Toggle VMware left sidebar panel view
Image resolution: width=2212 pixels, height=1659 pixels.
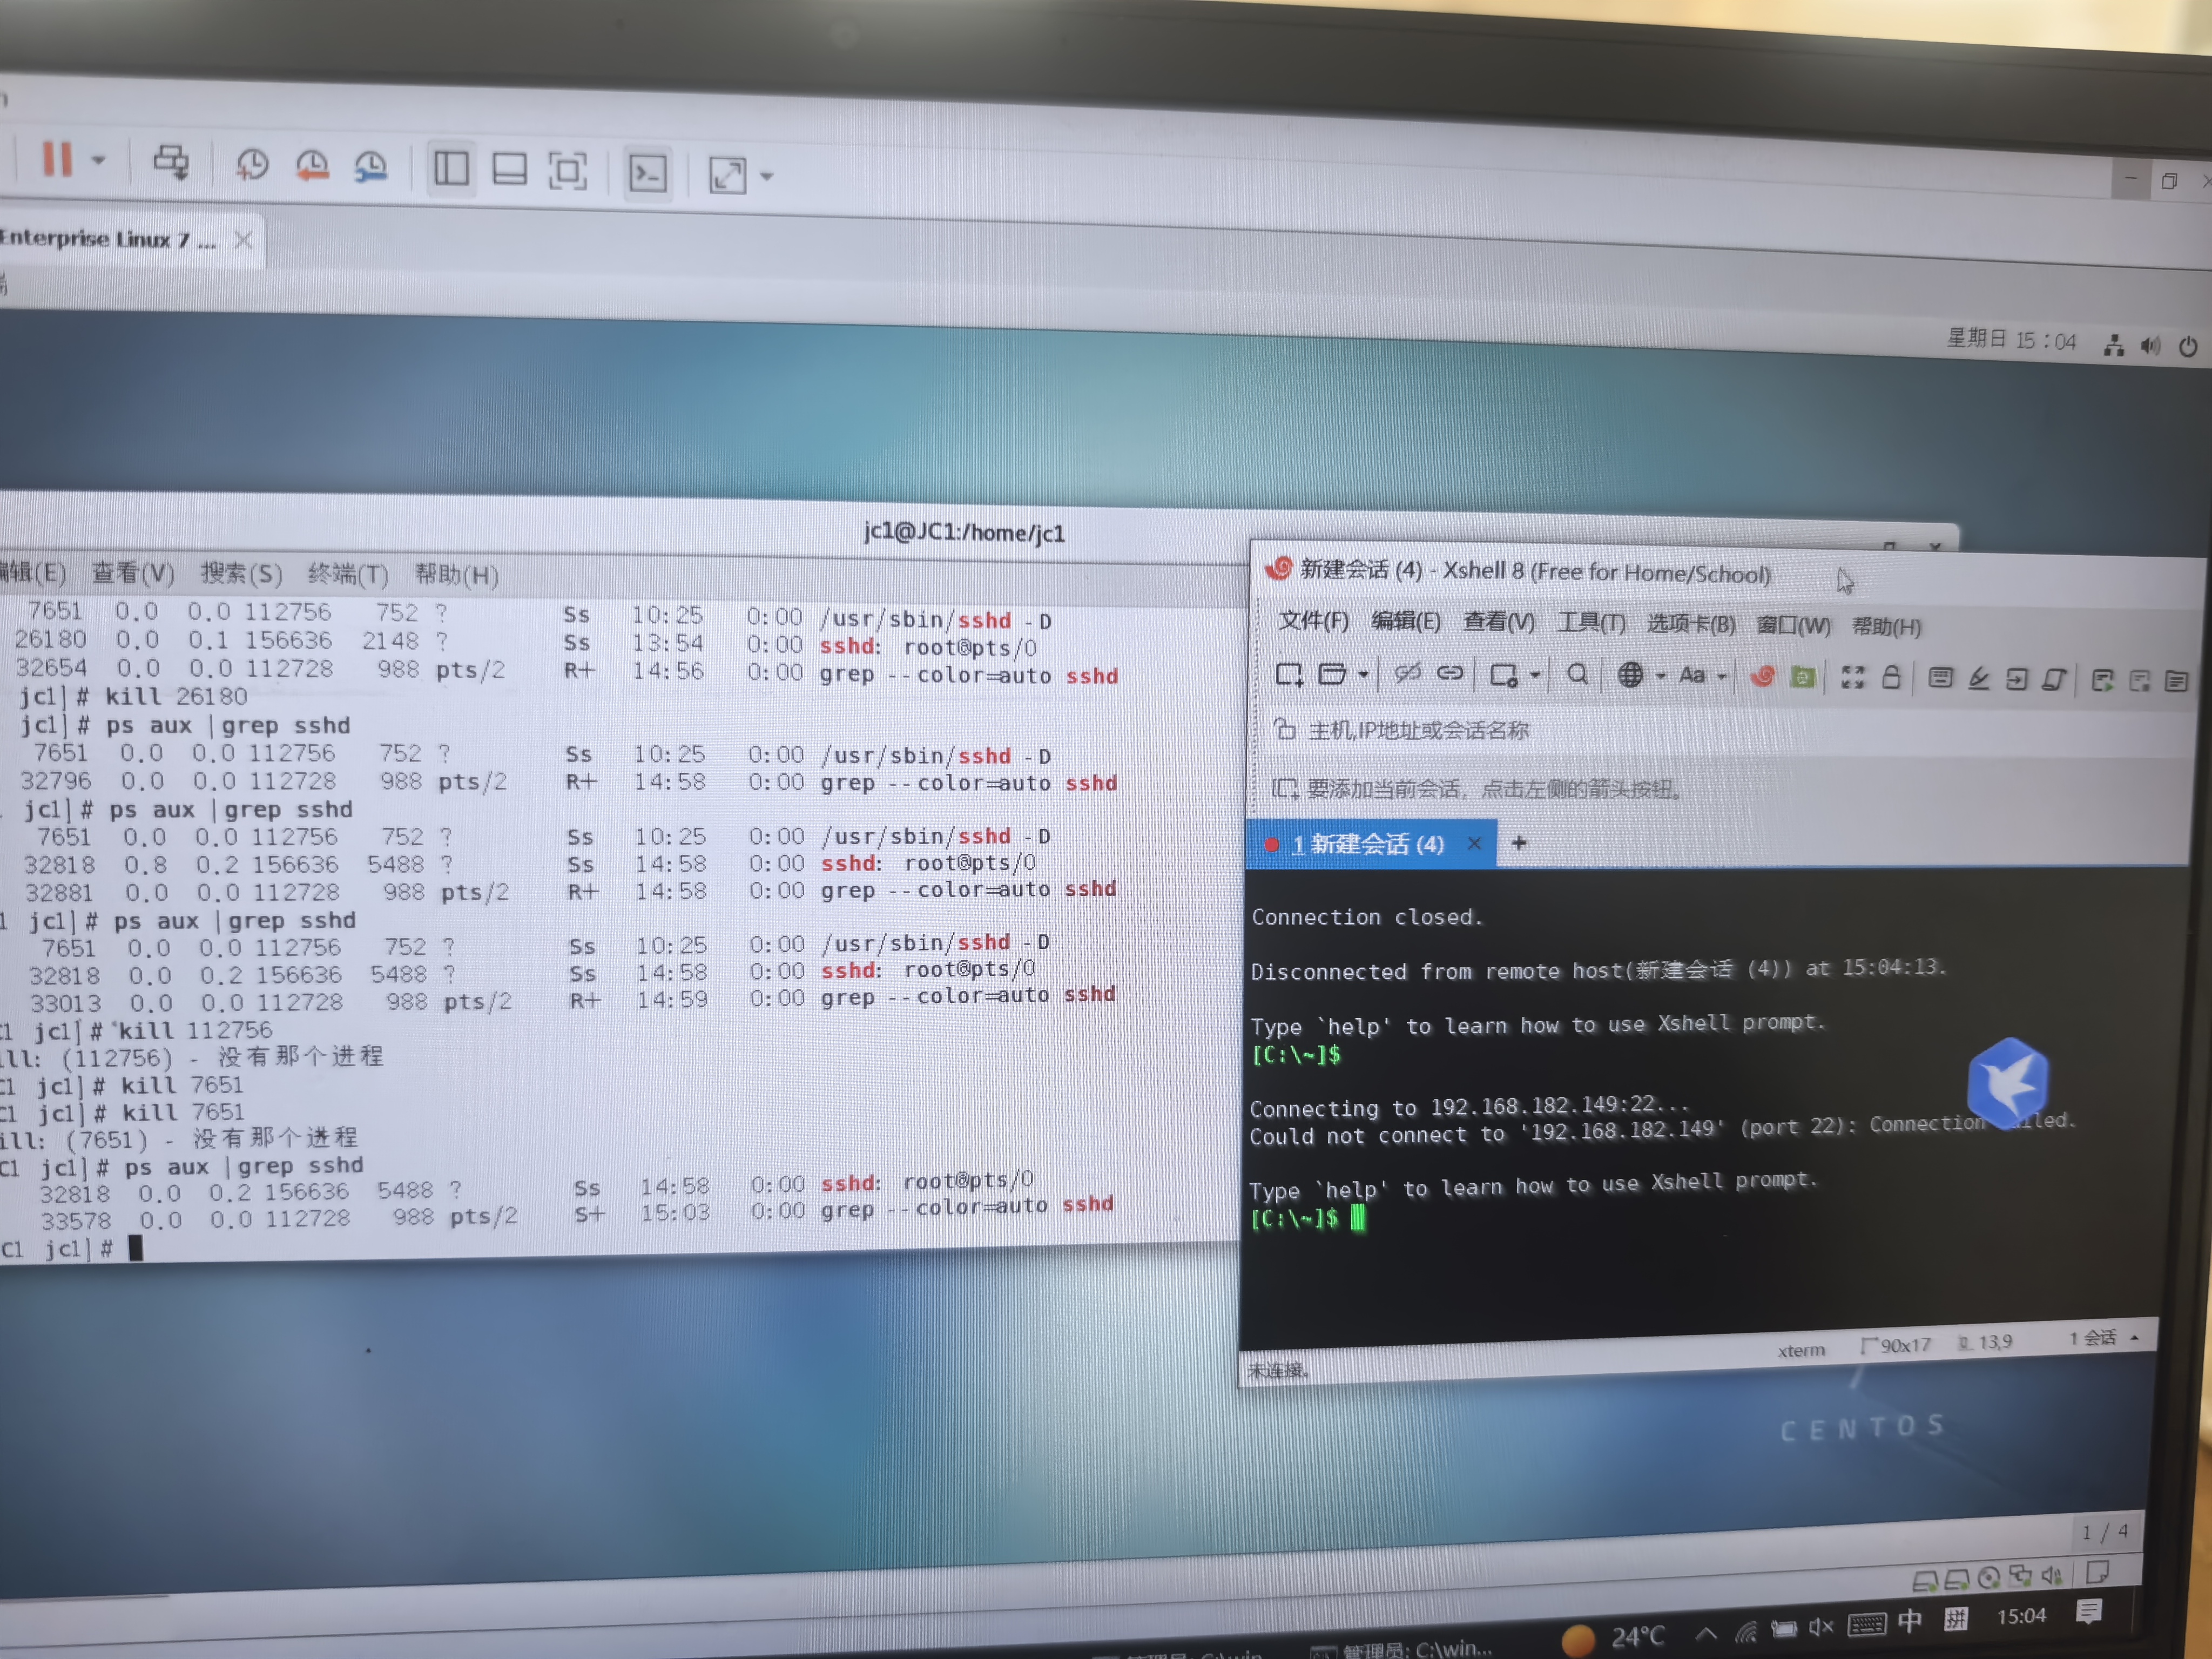pyautogui.click(x=451, y=168)
